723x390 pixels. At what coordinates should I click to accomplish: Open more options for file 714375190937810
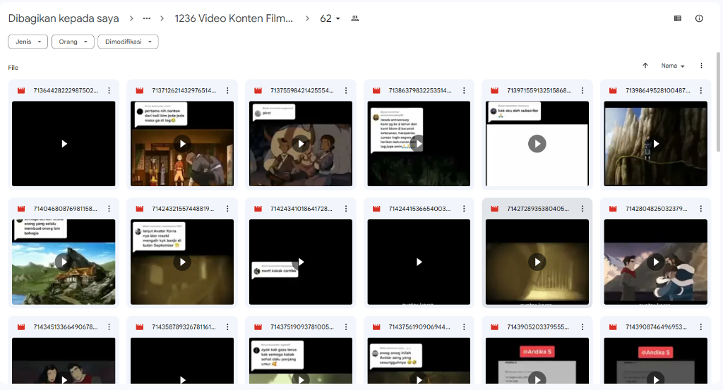(346, 327)
